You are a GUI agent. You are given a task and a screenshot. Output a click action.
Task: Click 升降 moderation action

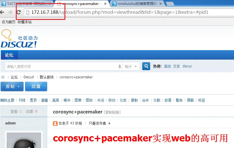[22, 100]
